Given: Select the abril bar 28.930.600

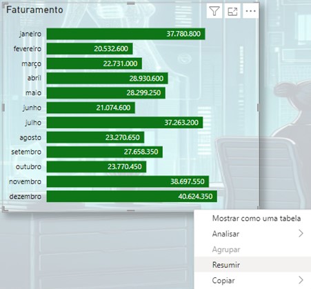Looking at the screenshot, I should (x=107, y=79).
